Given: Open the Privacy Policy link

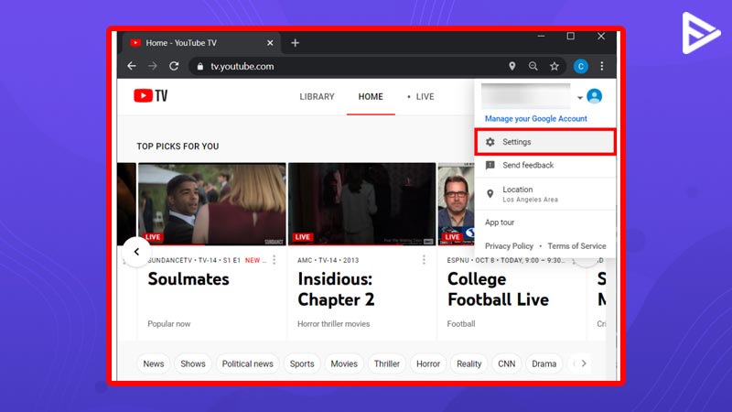Looking at the screenshot, I should 509,246.
